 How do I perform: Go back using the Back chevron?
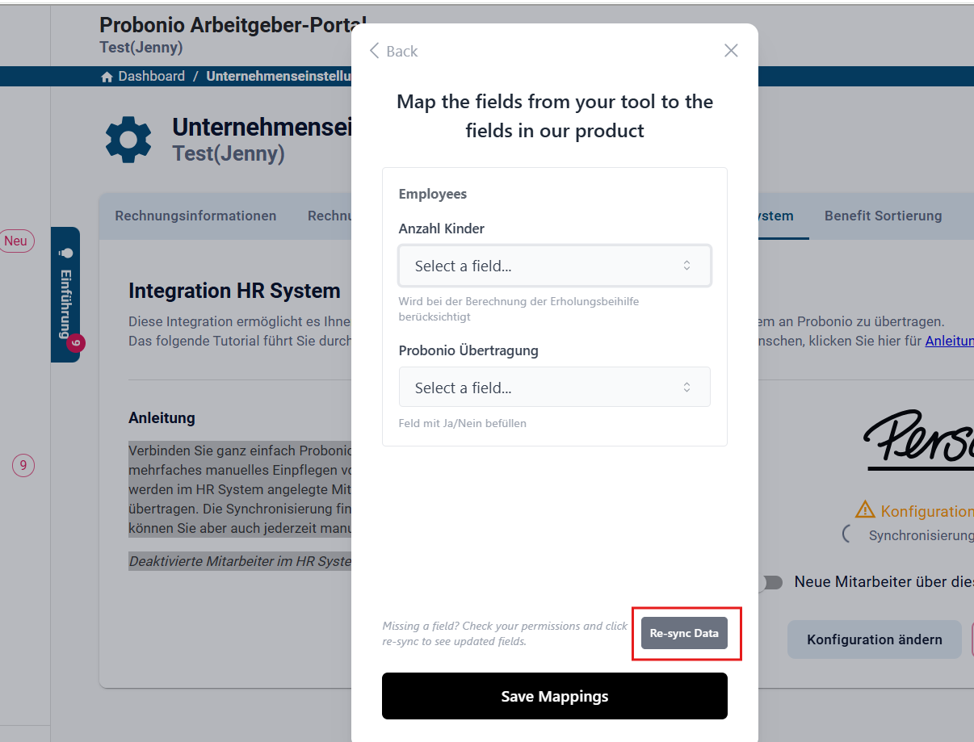(x=393, y=51)
